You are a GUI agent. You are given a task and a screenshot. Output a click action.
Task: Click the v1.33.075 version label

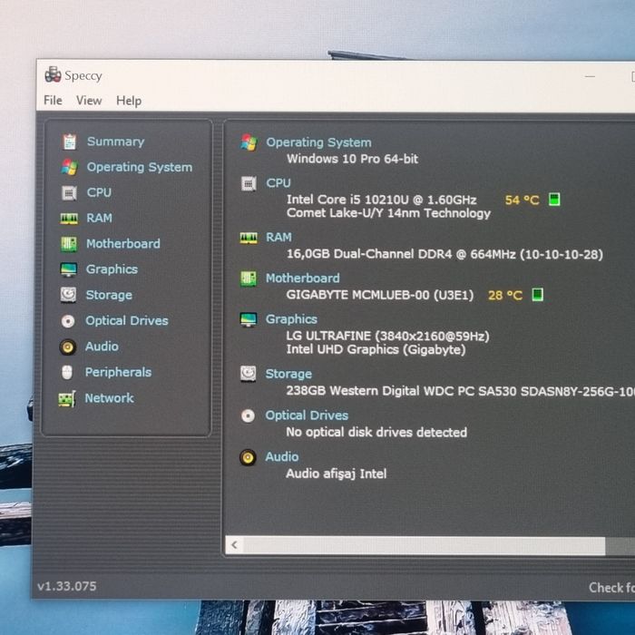click(67, 586)
